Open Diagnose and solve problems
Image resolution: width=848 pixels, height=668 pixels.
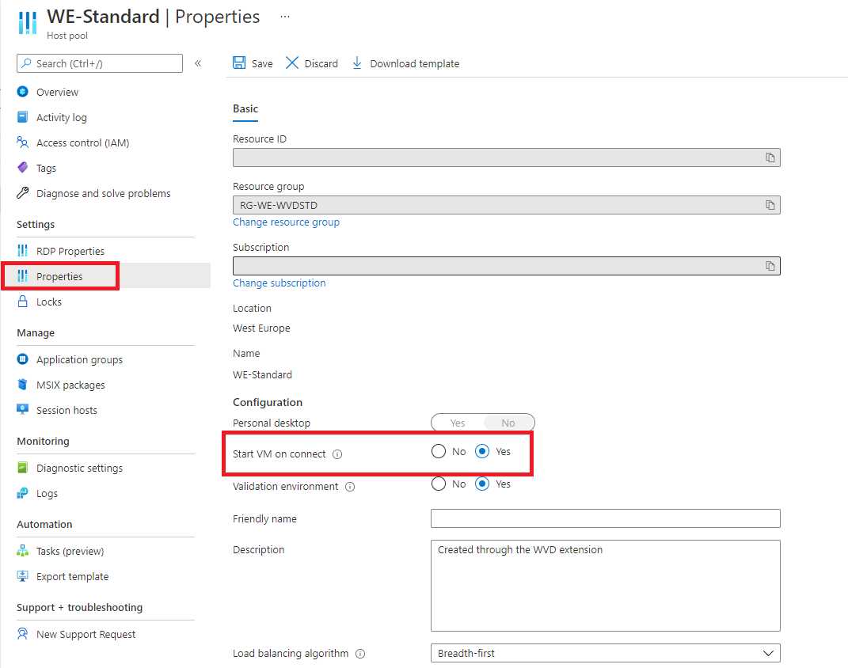(x=103, y=193)
